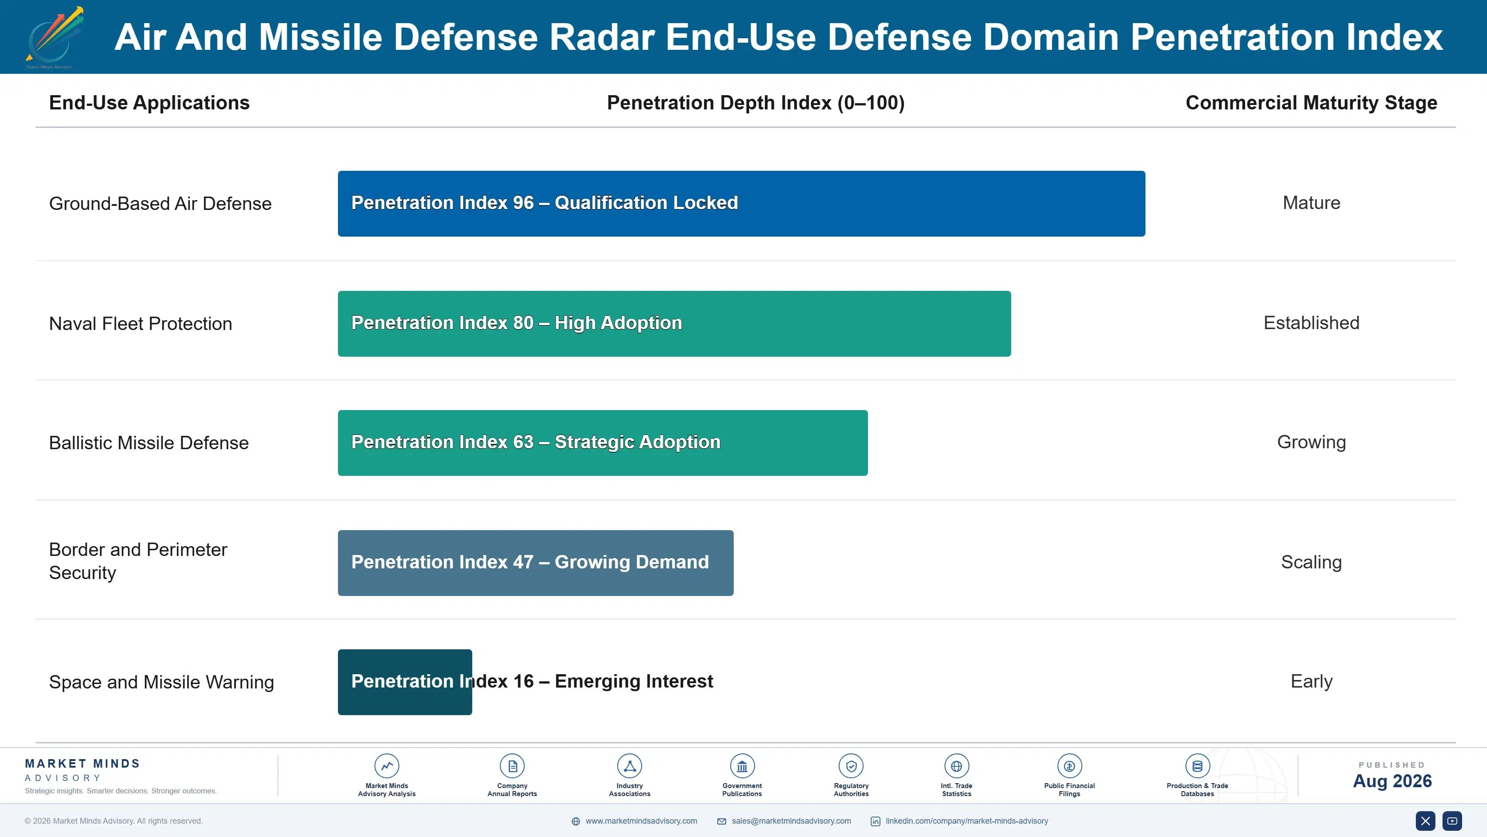
Task: Click the slide title text
Action: 778,37
